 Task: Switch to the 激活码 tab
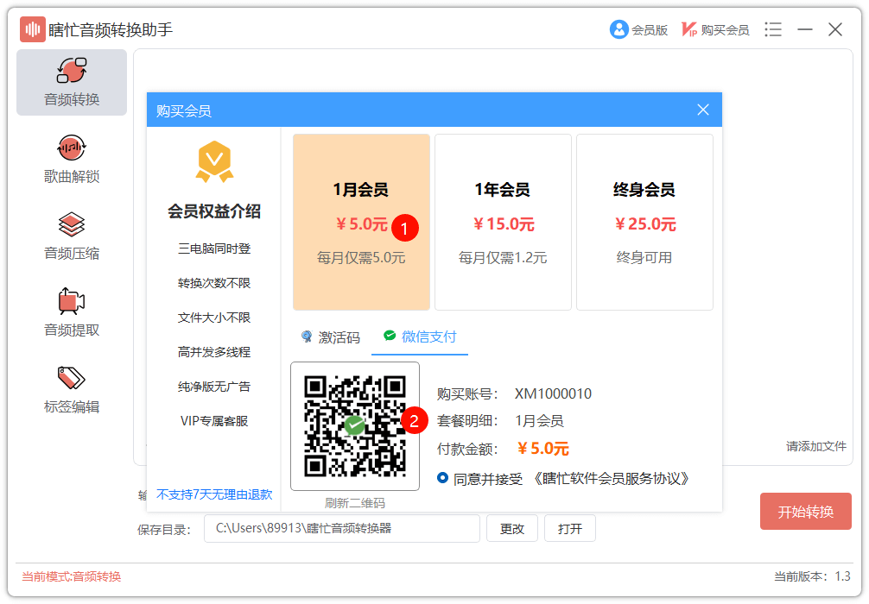tap(330, 337)
